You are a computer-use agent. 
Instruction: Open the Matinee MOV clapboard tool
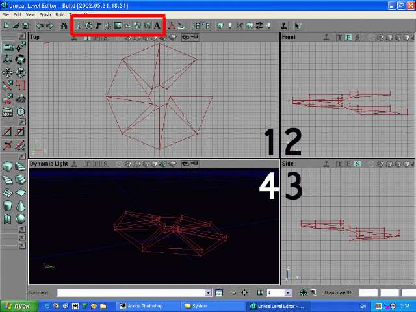[7, 112]
